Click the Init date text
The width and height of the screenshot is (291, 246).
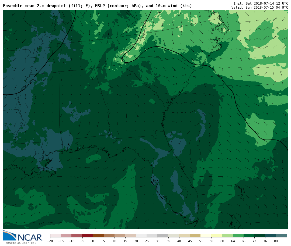[x=261, y=3]
